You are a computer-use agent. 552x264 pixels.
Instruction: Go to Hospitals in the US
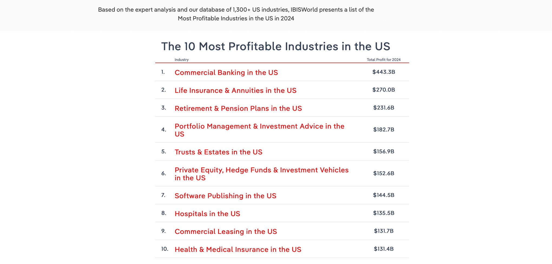(x=207, y=214)
